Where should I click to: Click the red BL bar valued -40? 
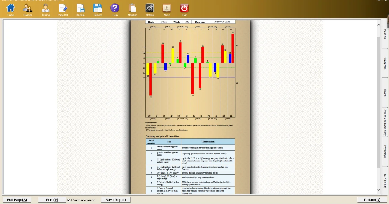(x=193, y=78)
